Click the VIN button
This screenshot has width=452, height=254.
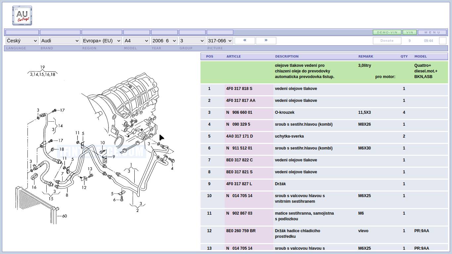(x=410, y=32)
